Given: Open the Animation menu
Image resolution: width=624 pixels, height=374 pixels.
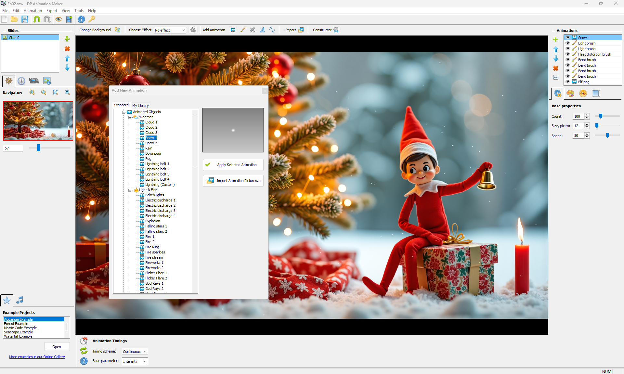Looking at the screenshot, I should [x=32, y=11].
